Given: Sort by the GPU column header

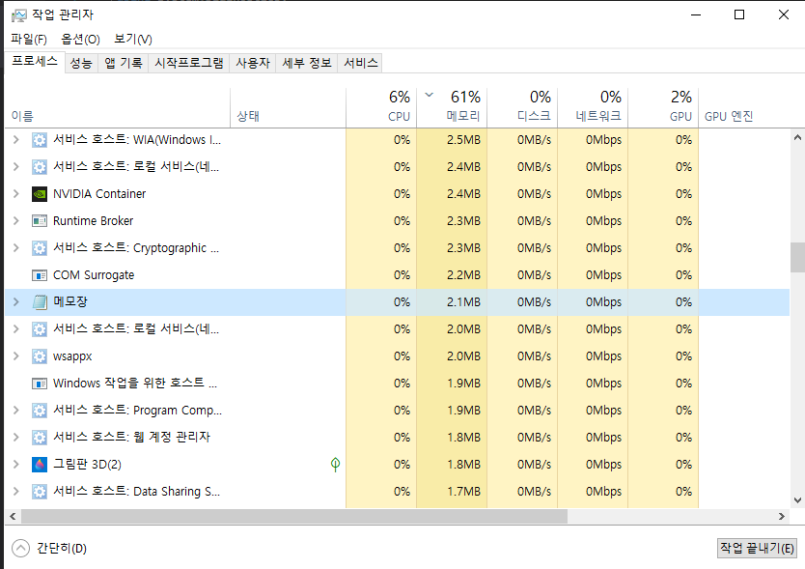Looking at the screenshot, I should click(x=663, y=107).
